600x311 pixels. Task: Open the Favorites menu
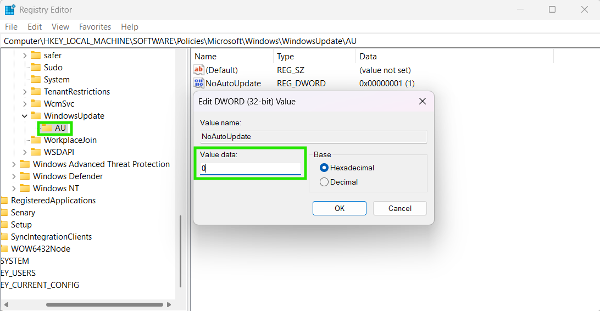[x=95, y=27]
